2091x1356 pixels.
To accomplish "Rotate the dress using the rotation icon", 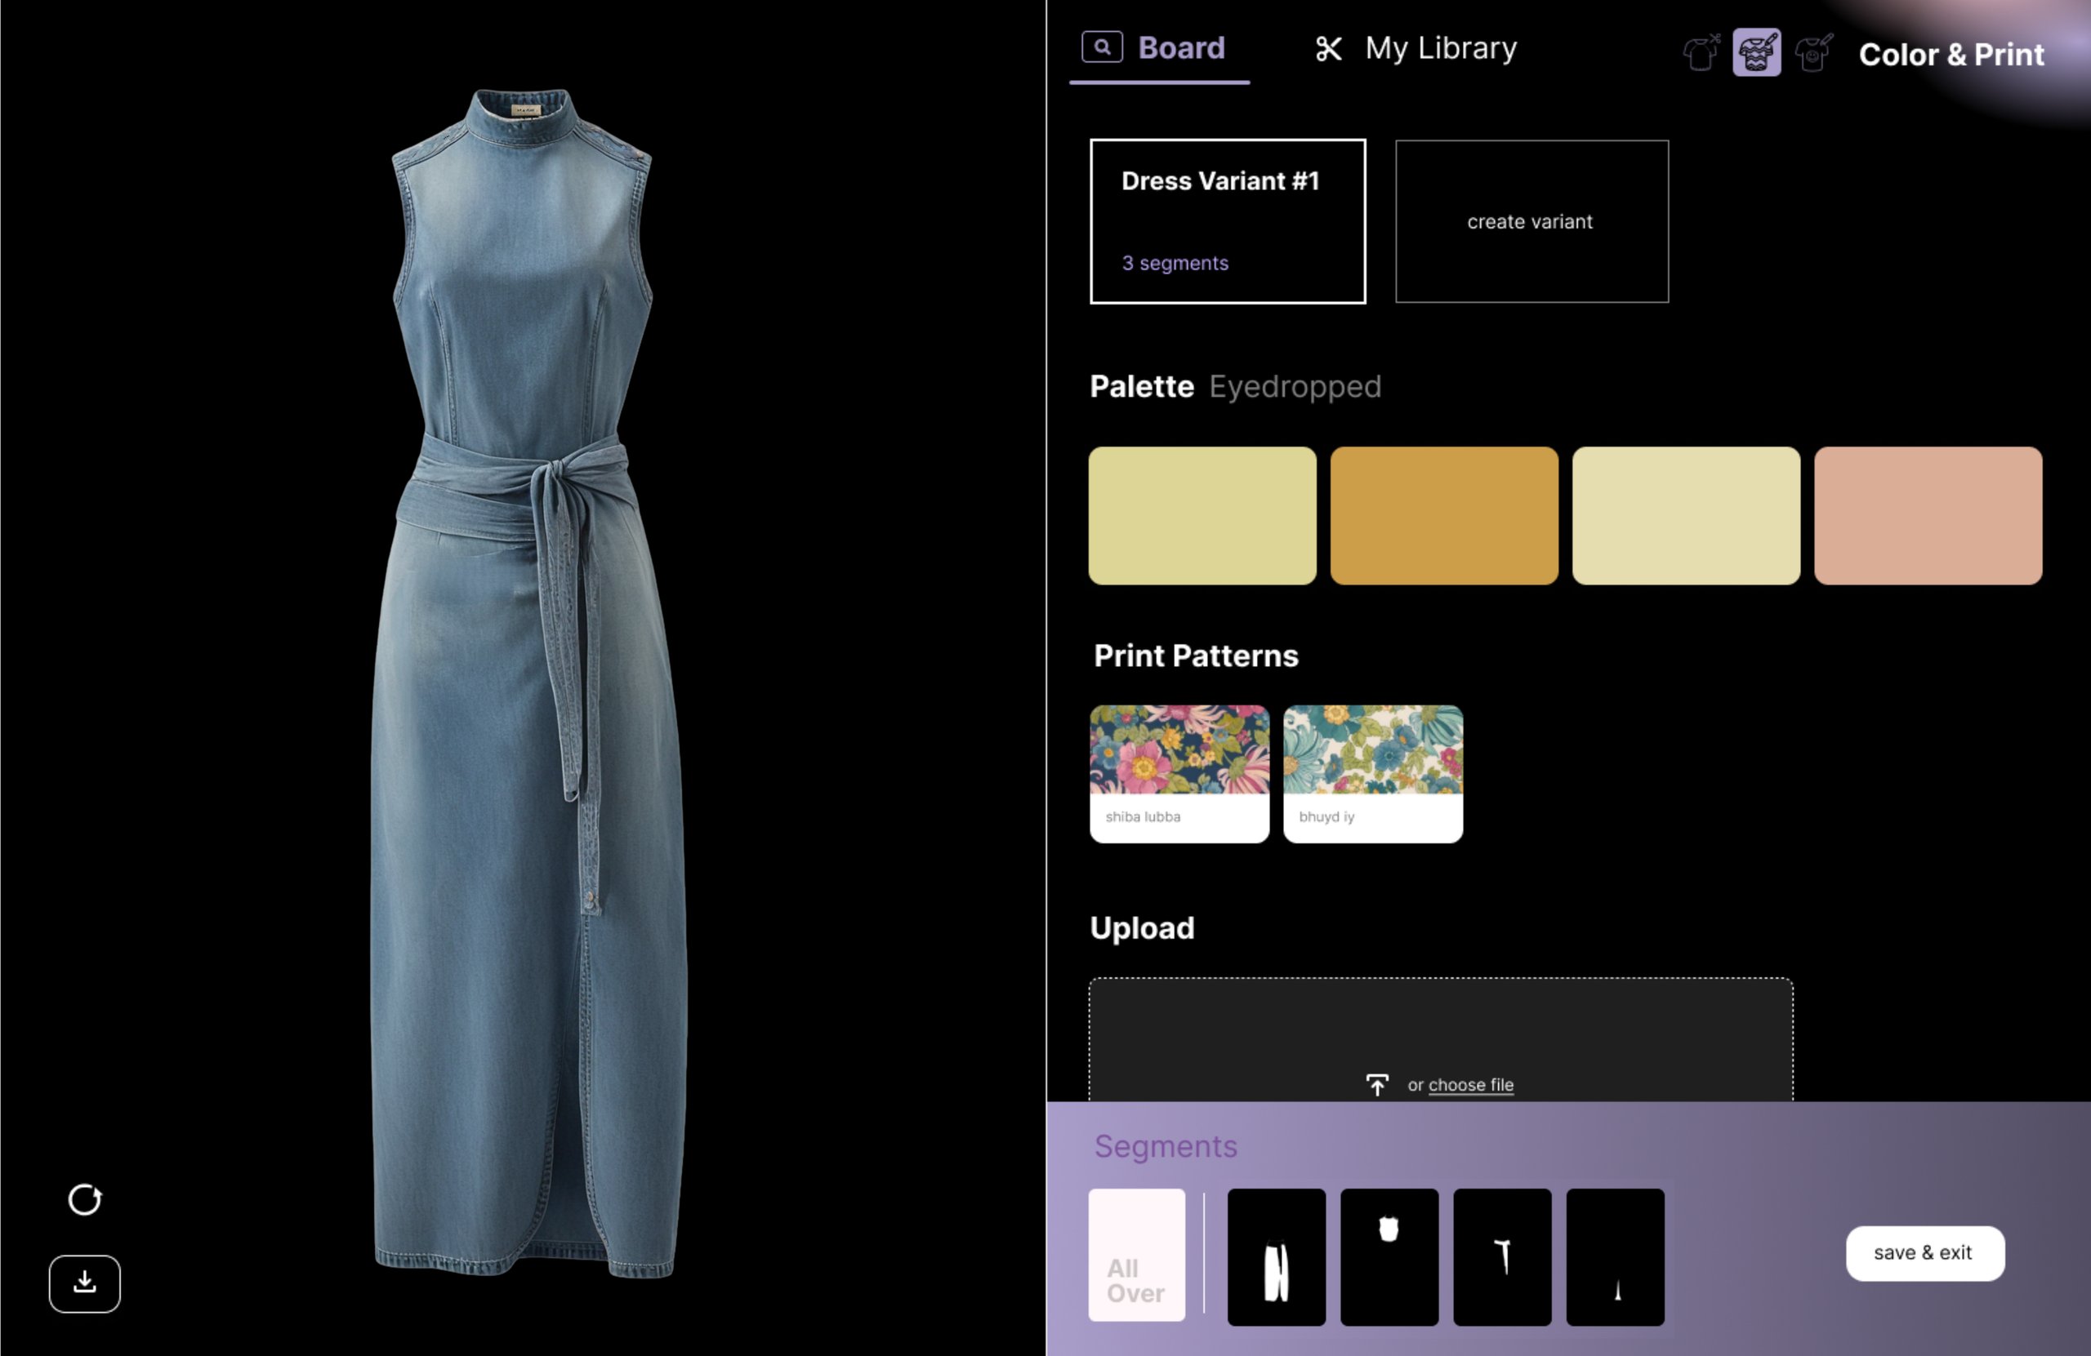I will pos(84,1201).
